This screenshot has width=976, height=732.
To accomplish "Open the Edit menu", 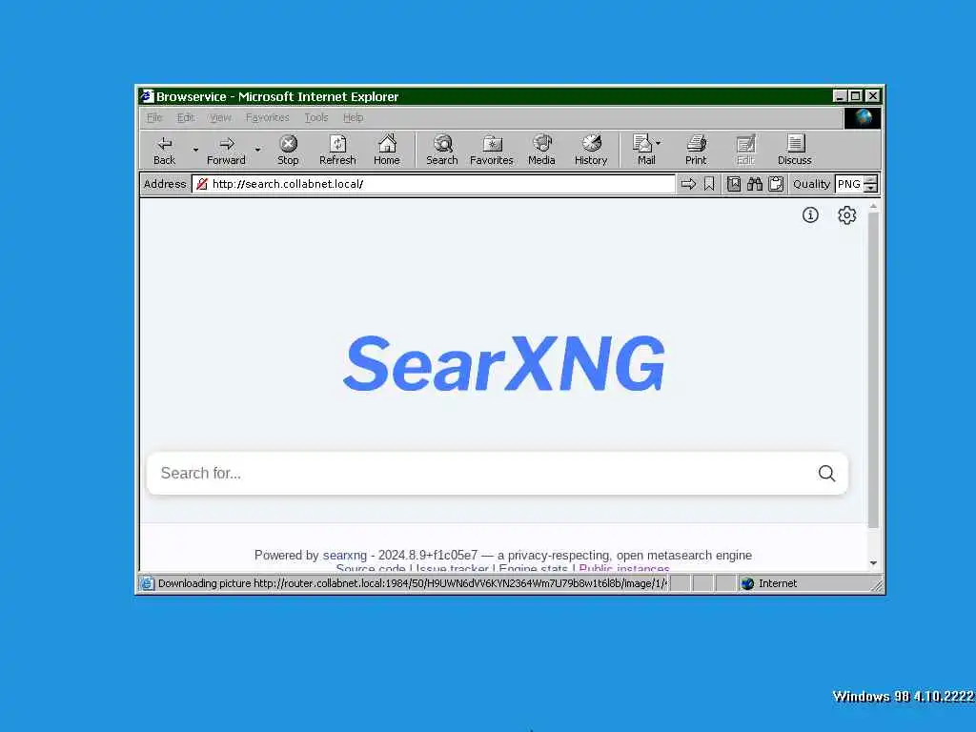I will tap(186, 117).
